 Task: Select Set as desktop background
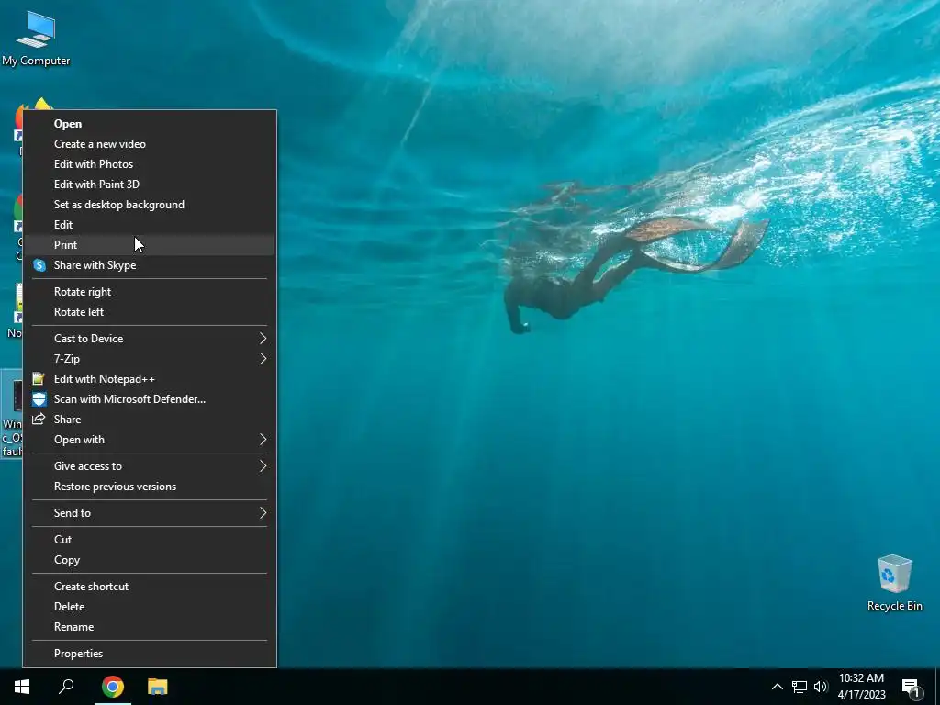[x=150, y=205]
